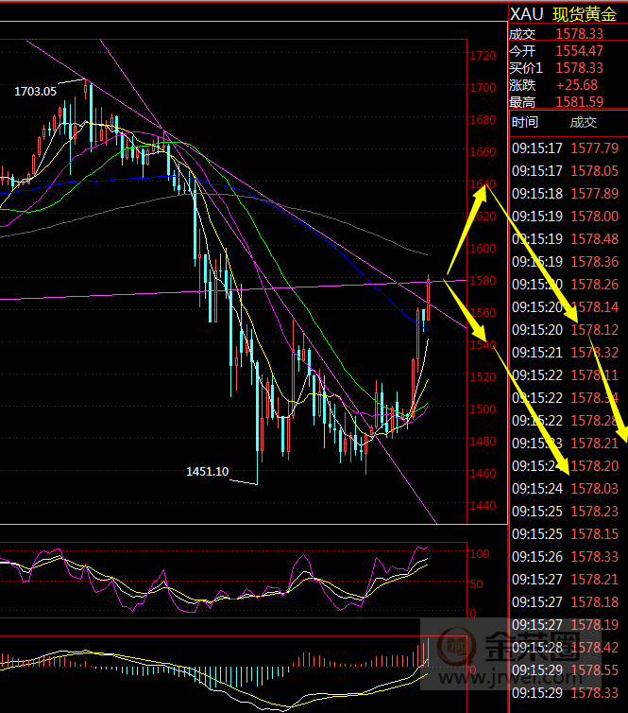Click the 今开 1554.47 opening price row
Screen dimensions: 628x713
coord(567,51)
